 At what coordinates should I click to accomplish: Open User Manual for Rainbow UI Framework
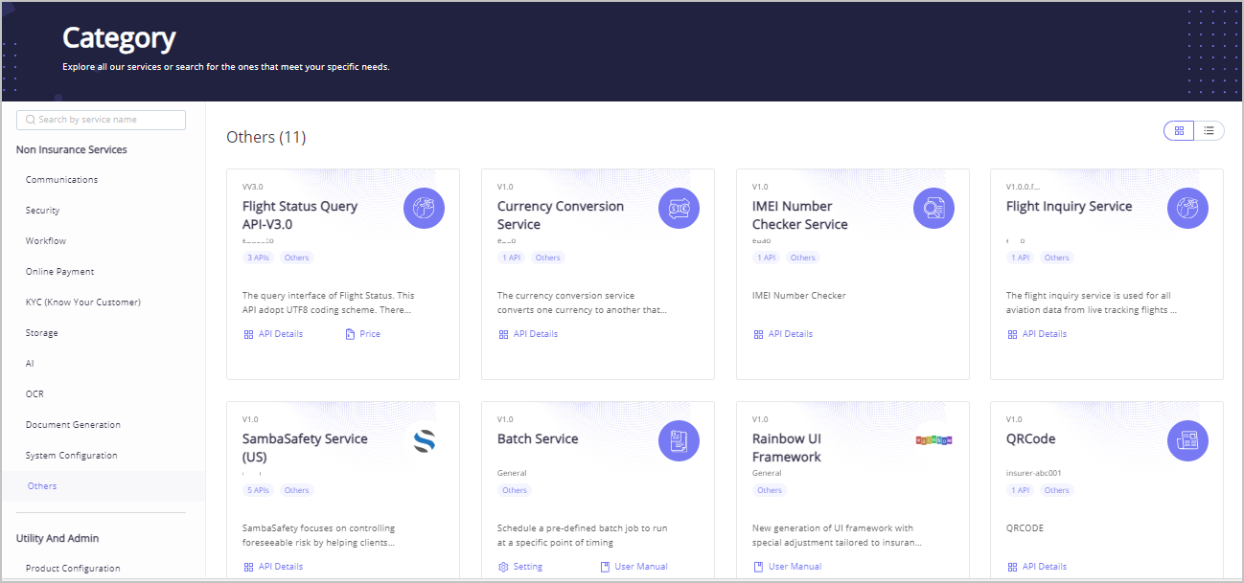click(x=787, y=567)
